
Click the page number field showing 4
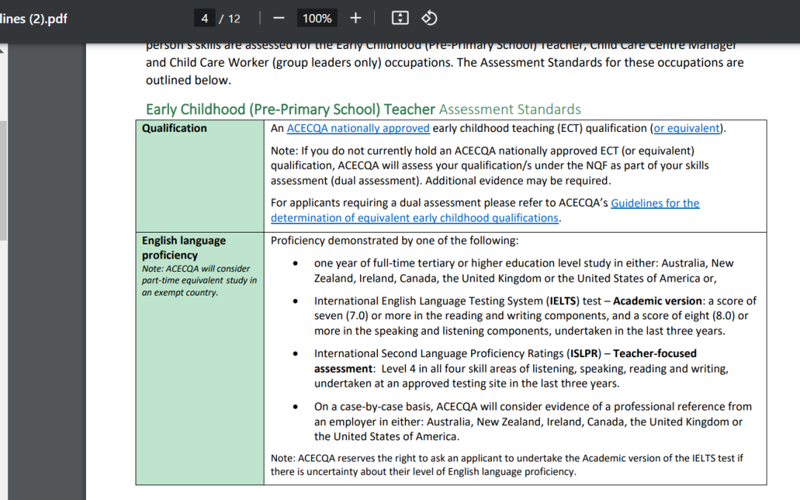(204, 19)
